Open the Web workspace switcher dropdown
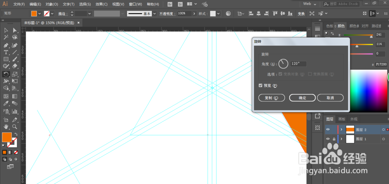This screenshot has height=184, width=389. [x=310, y=4]
